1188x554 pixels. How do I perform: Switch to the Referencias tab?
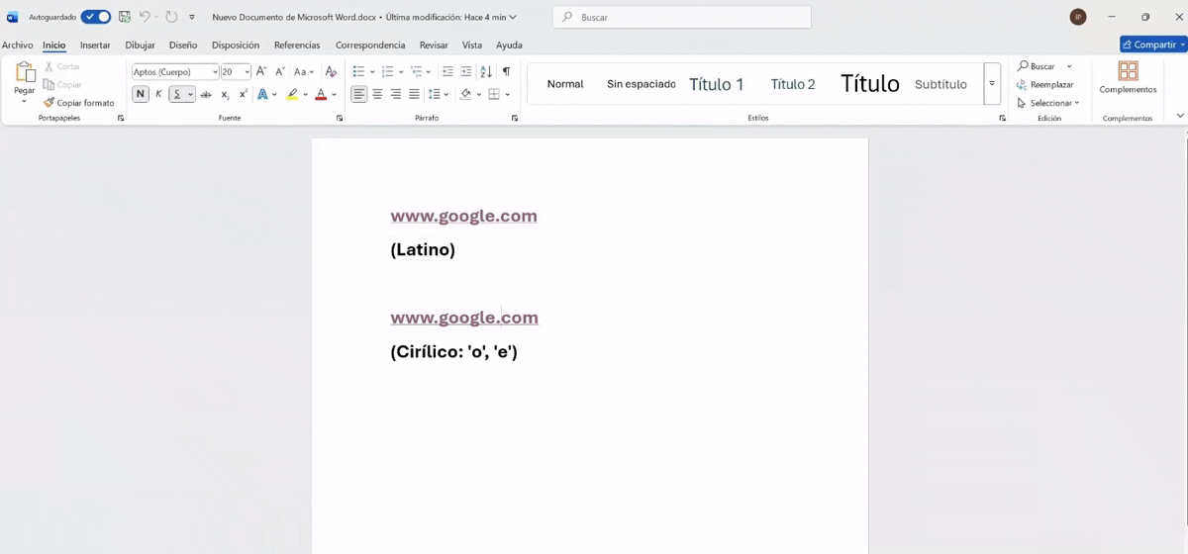[297, 45]
